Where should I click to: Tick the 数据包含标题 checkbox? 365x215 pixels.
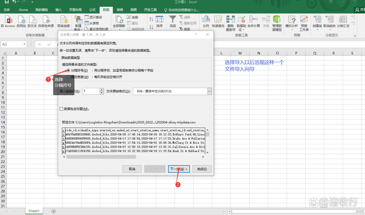[61, 109]
